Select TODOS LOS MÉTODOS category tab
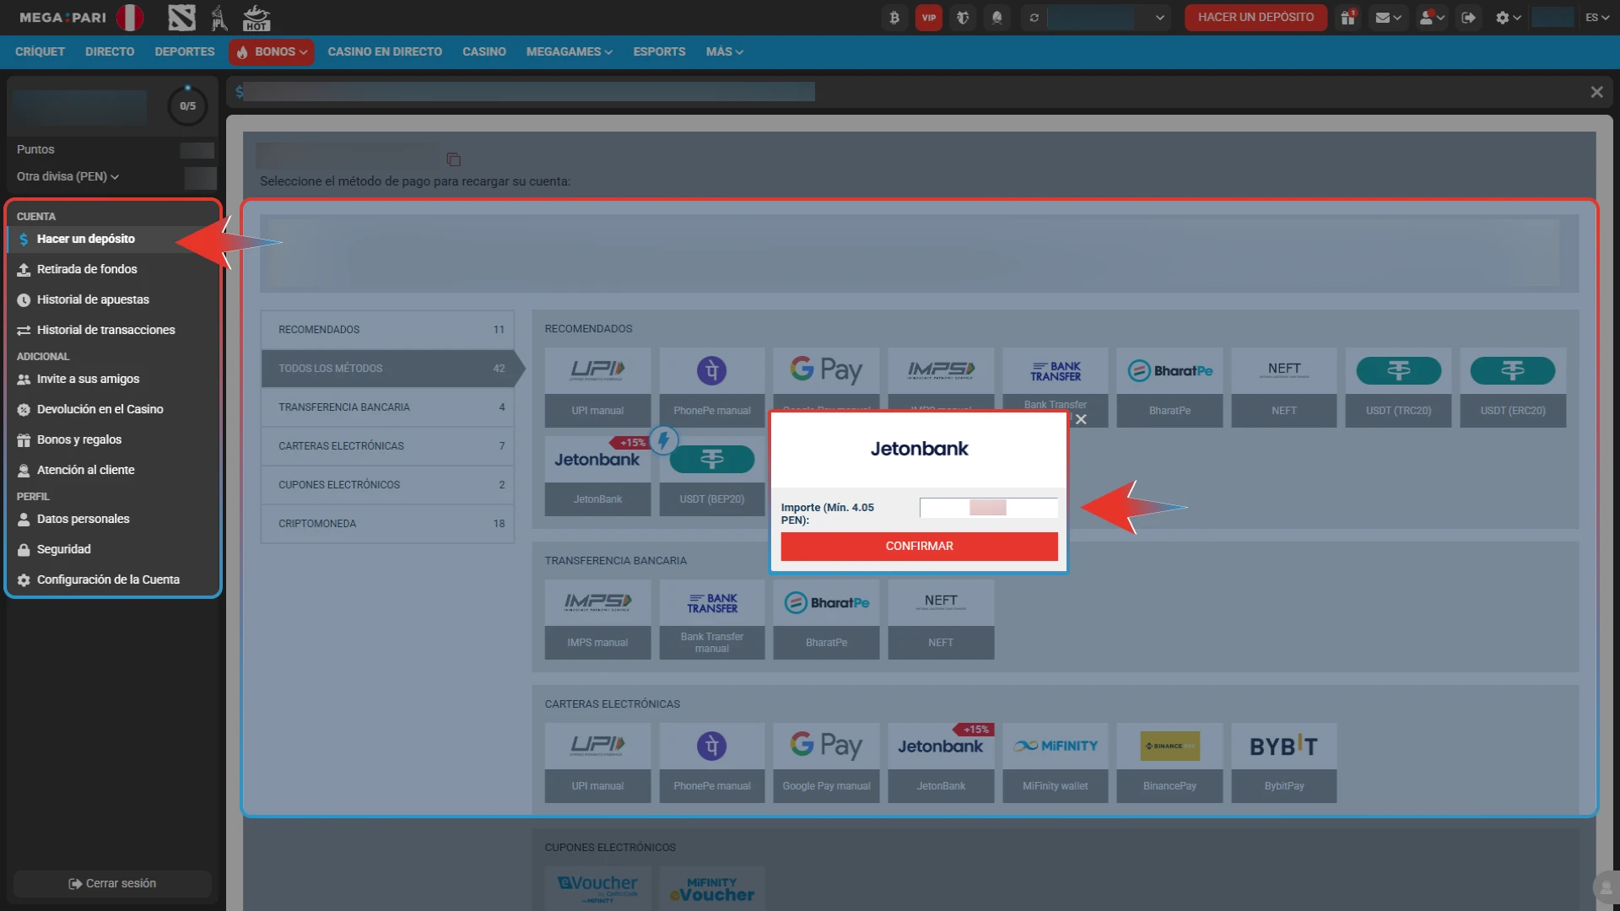 point(387,368)
